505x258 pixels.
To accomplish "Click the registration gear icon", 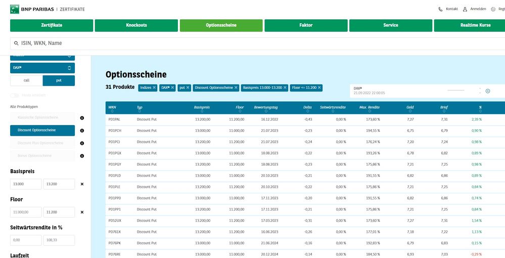I will 493,9.
